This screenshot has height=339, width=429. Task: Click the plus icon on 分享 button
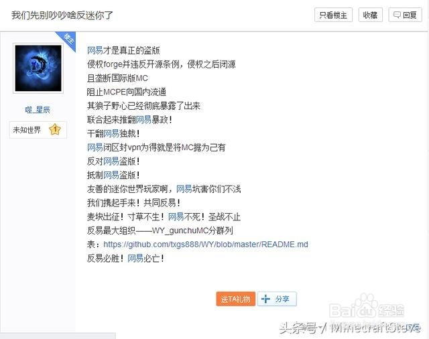(x=265, y=299)
